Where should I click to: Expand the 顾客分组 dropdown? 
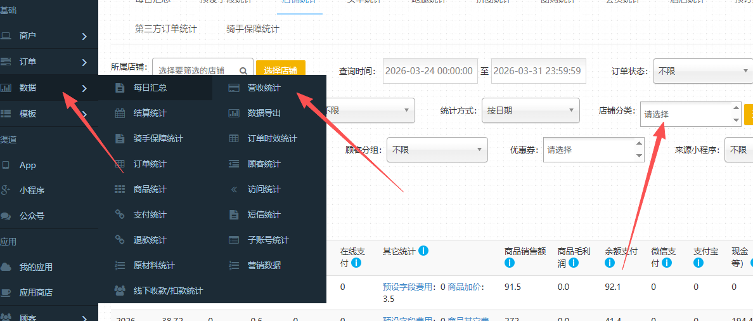pos(437,150)
